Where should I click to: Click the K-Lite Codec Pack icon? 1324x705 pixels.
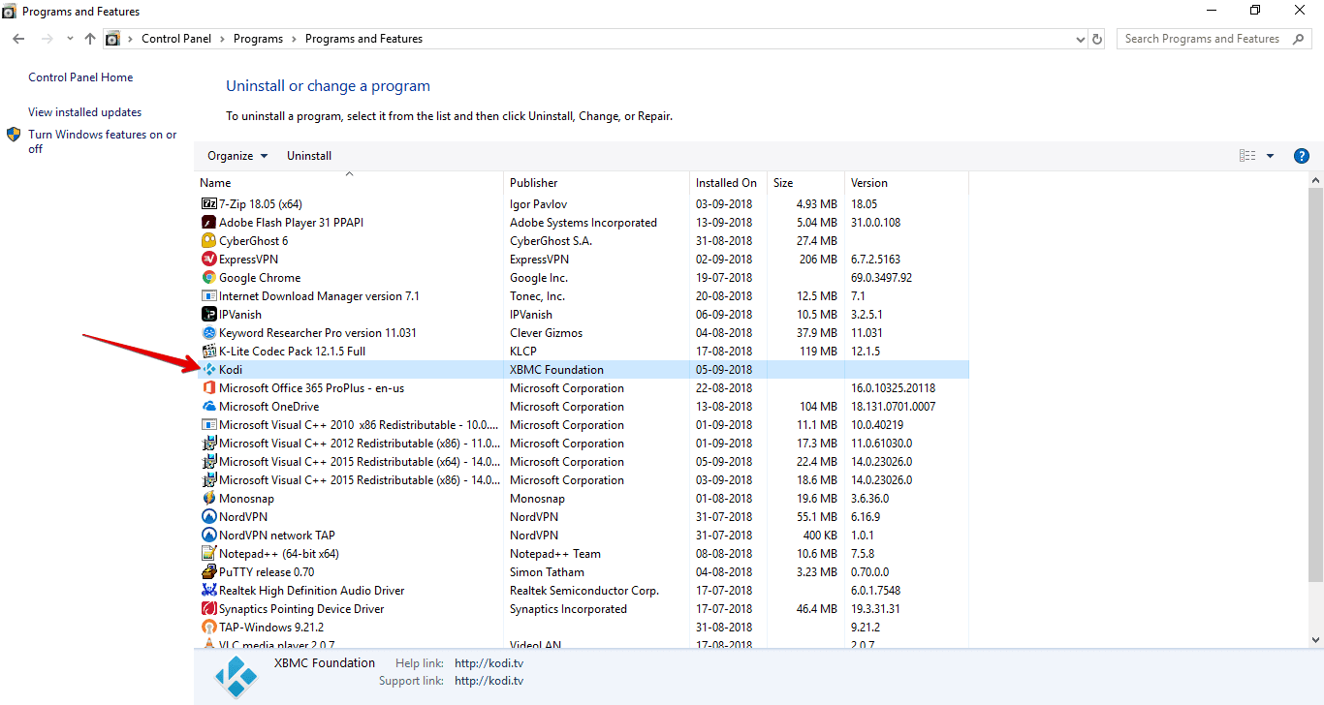coord(208,352)
